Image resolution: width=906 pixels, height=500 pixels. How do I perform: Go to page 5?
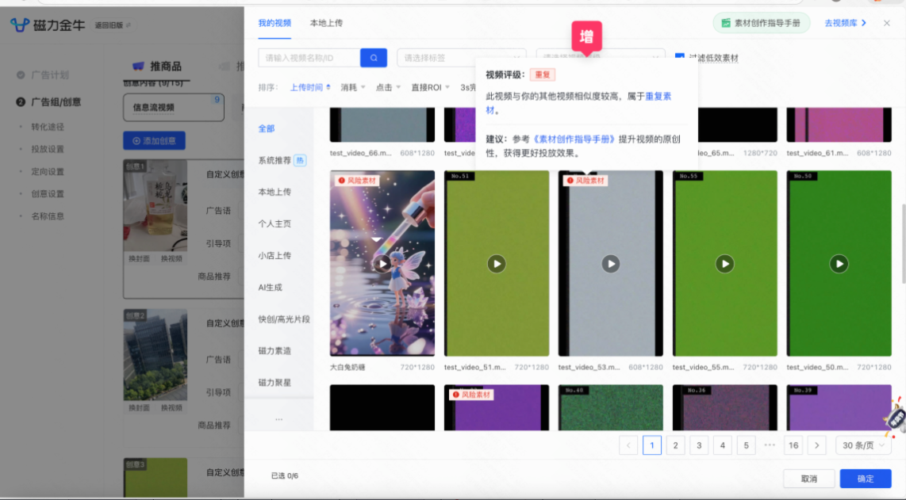coord(746,445)
